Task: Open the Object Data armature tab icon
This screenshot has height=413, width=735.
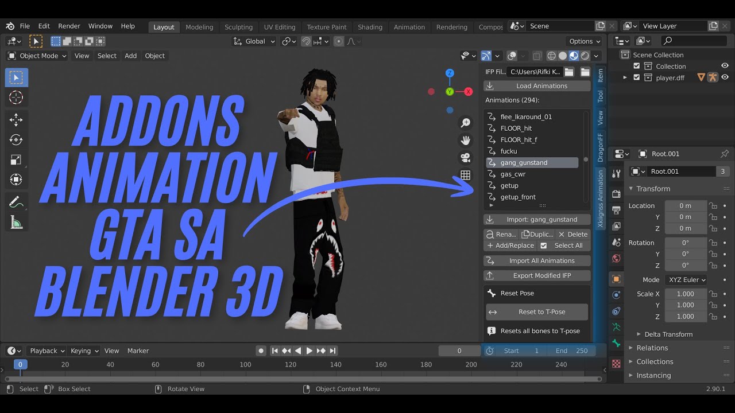Action: (616, 327)
